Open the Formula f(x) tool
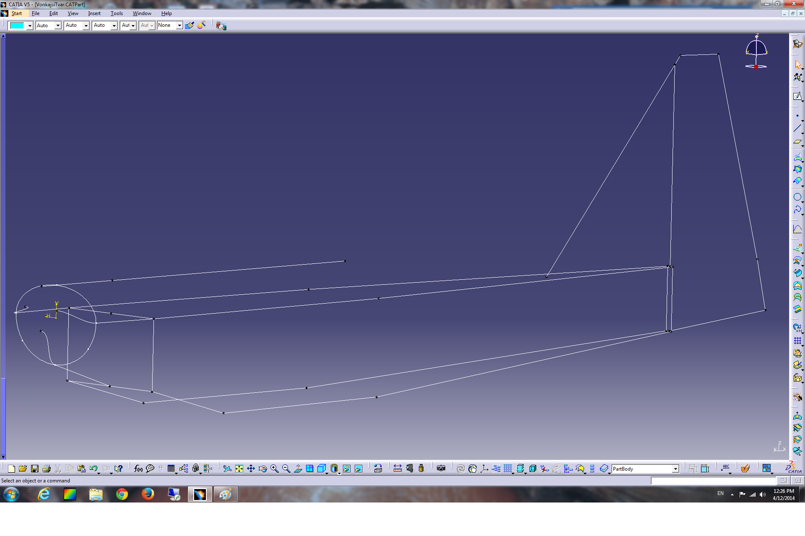805x536 pixels. click(x=138, y=469)
